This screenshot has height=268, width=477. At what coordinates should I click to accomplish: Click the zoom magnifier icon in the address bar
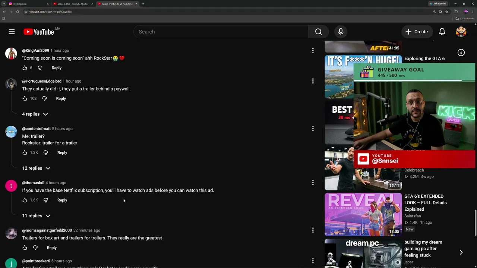point(435,12)
